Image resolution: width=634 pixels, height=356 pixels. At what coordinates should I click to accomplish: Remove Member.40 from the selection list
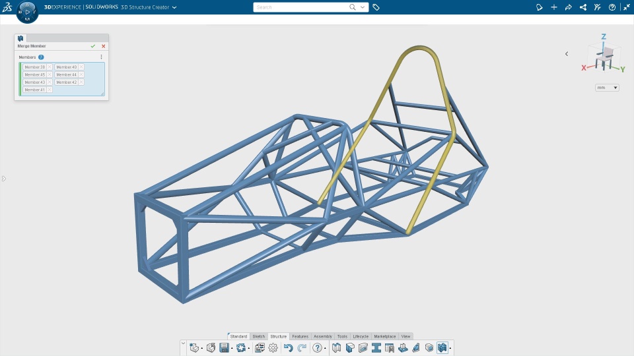point(81,67)
